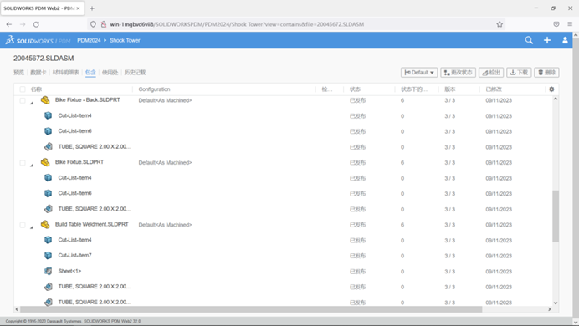Screen dimensions: 579x326
Task: Open the 使用处 tab
Action: 110,72
